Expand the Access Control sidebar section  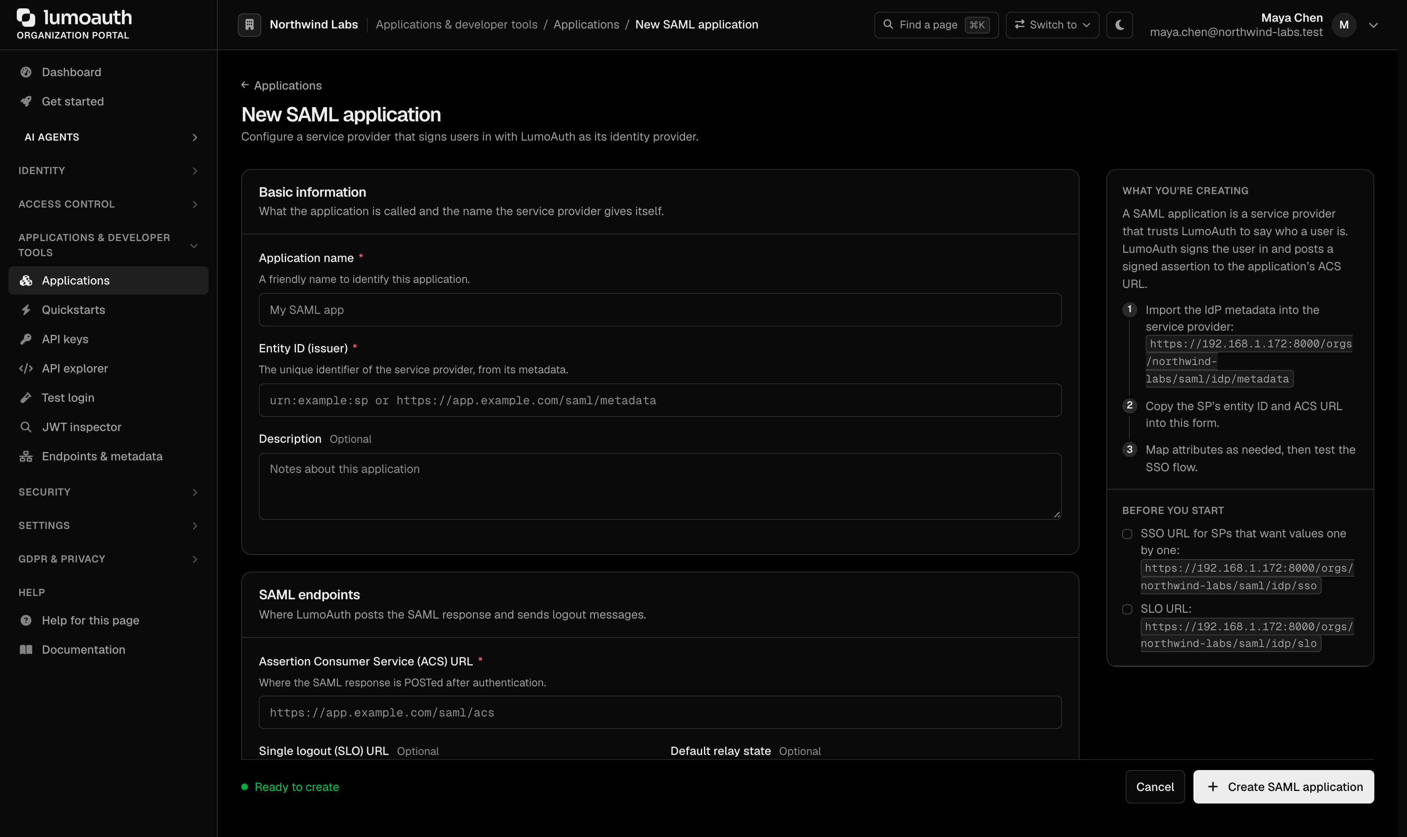(x=108, y=204)
